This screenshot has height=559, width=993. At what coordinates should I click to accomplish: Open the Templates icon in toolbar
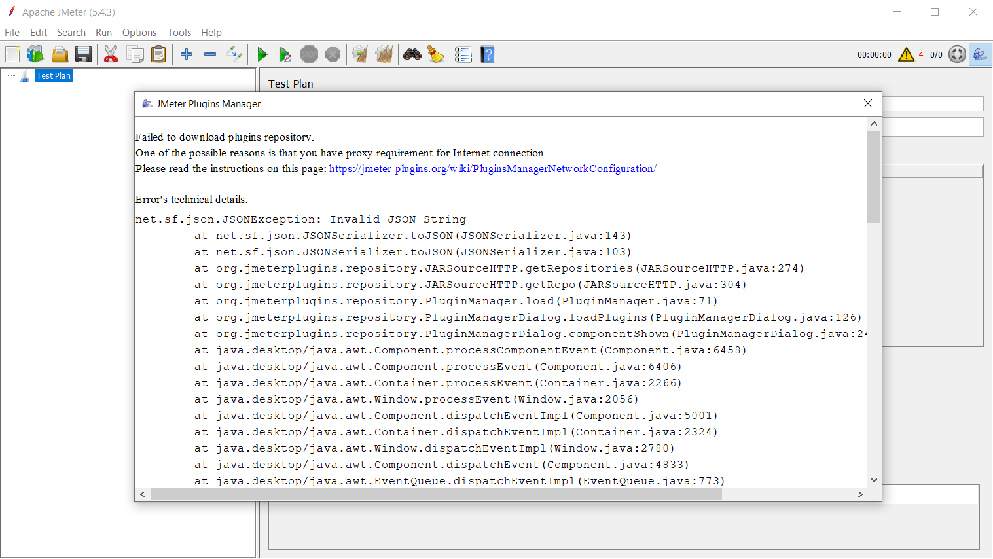35,55
